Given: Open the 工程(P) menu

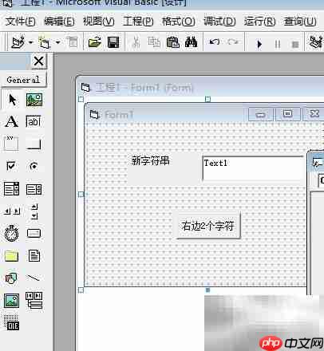Looking at the screenshot, I should tap(138, 22).
